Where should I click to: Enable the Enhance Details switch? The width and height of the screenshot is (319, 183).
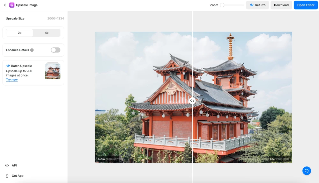point(56,50)
